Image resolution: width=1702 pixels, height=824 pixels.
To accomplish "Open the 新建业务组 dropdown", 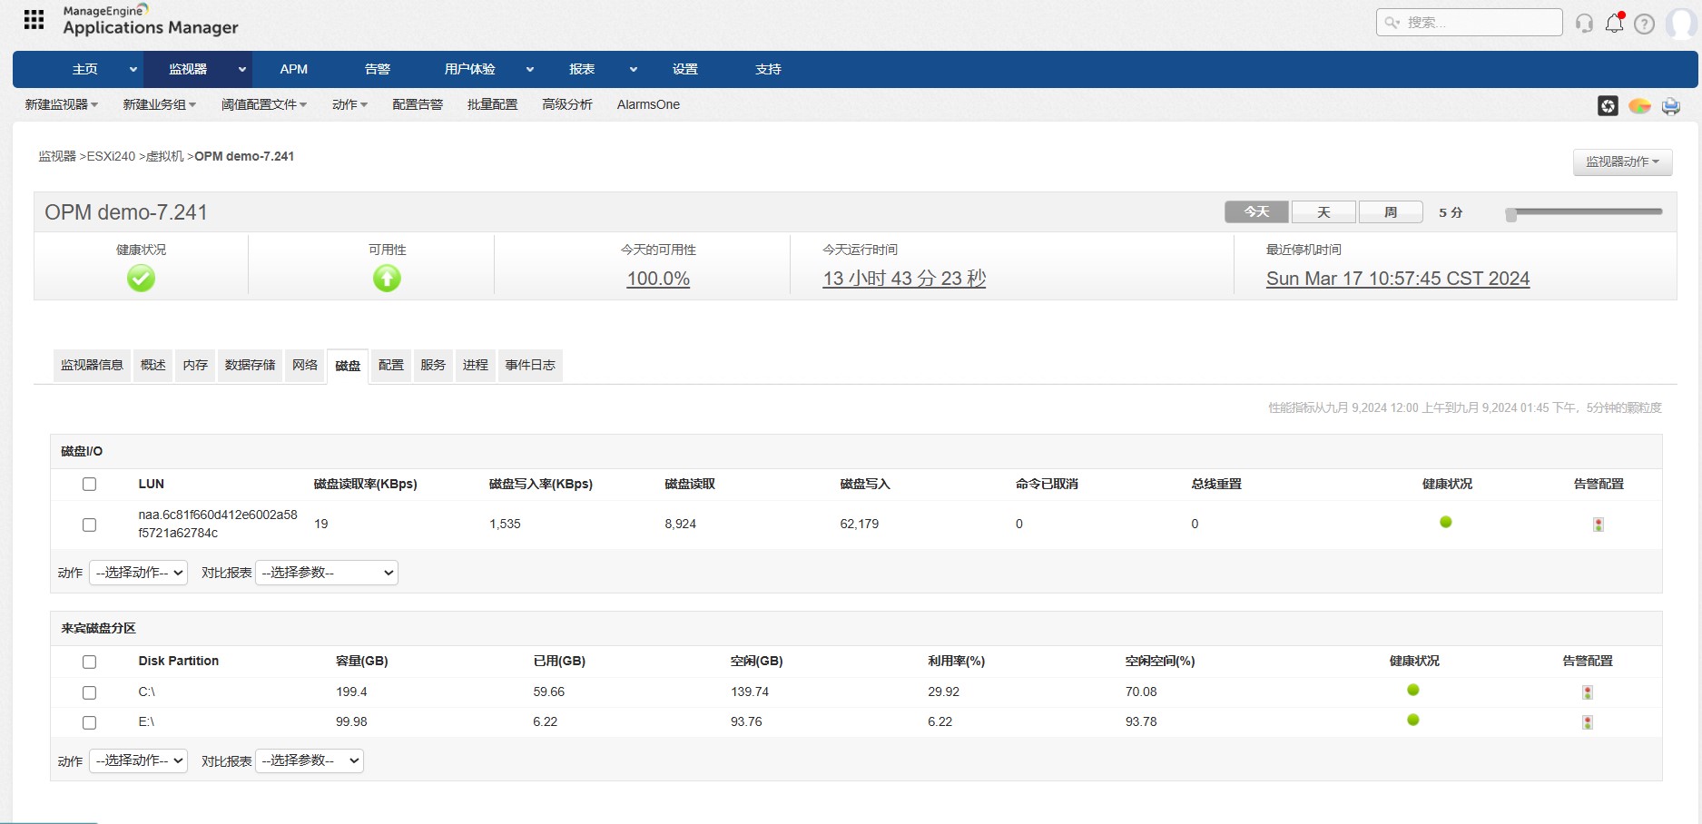I will [159, 104].
